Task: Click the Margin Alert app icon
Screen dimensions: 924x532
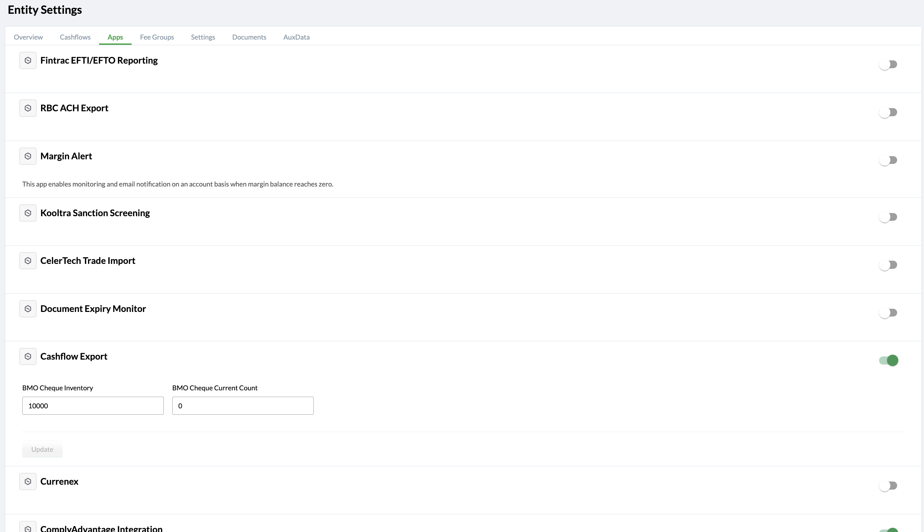Action: [x=28, y=156]
